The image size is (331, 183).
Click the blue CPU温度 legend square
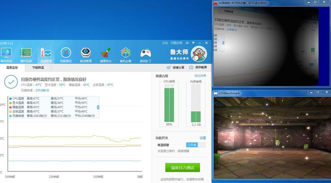click(x=10, y=99)
